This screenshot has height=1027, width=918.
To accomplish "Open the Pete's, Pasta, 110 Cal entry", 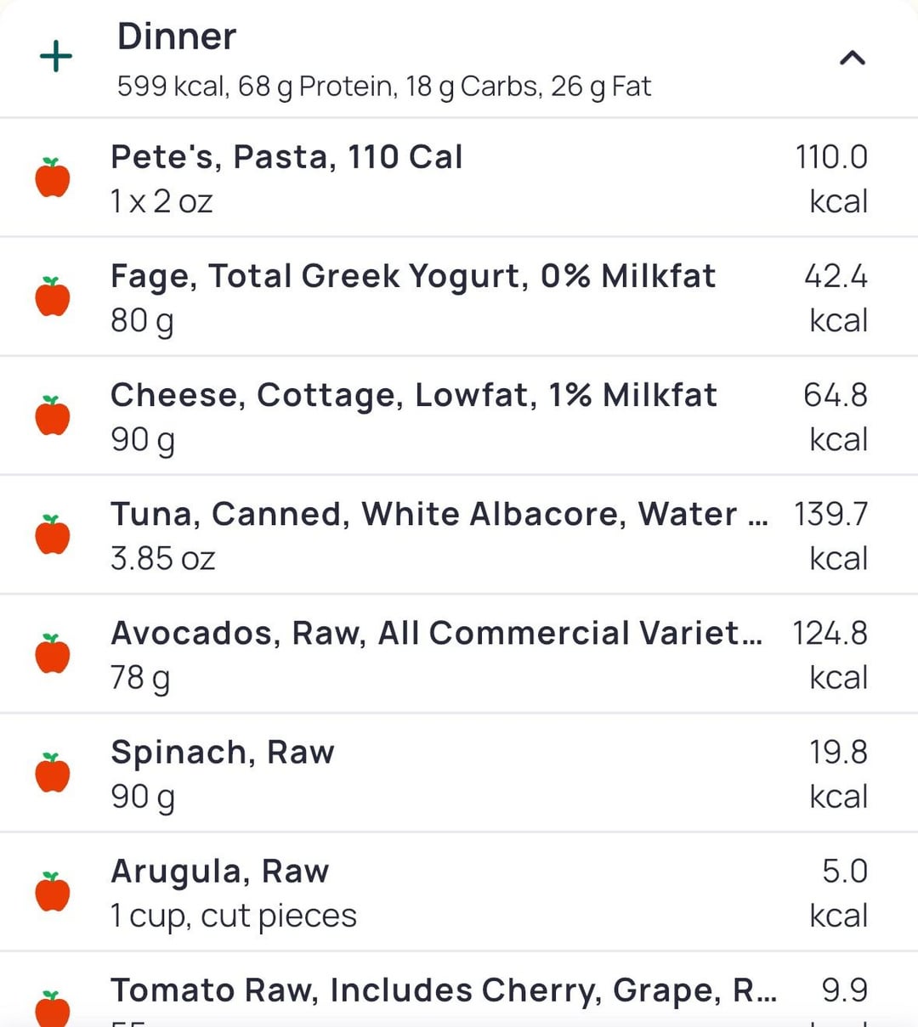I will tap(459, 178).
